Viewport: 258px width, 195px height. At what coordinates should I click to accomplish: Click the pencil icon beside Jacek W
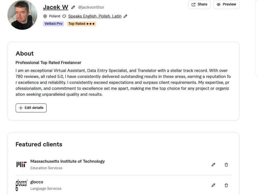tap(73, 7)
